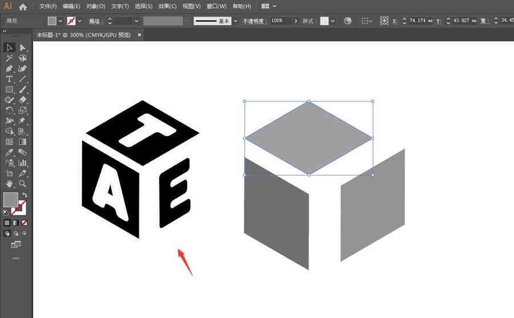Select the Artboard tool
Image resolution: width=514 pixels, height=318 pixels.
click(x=9, y=173)
